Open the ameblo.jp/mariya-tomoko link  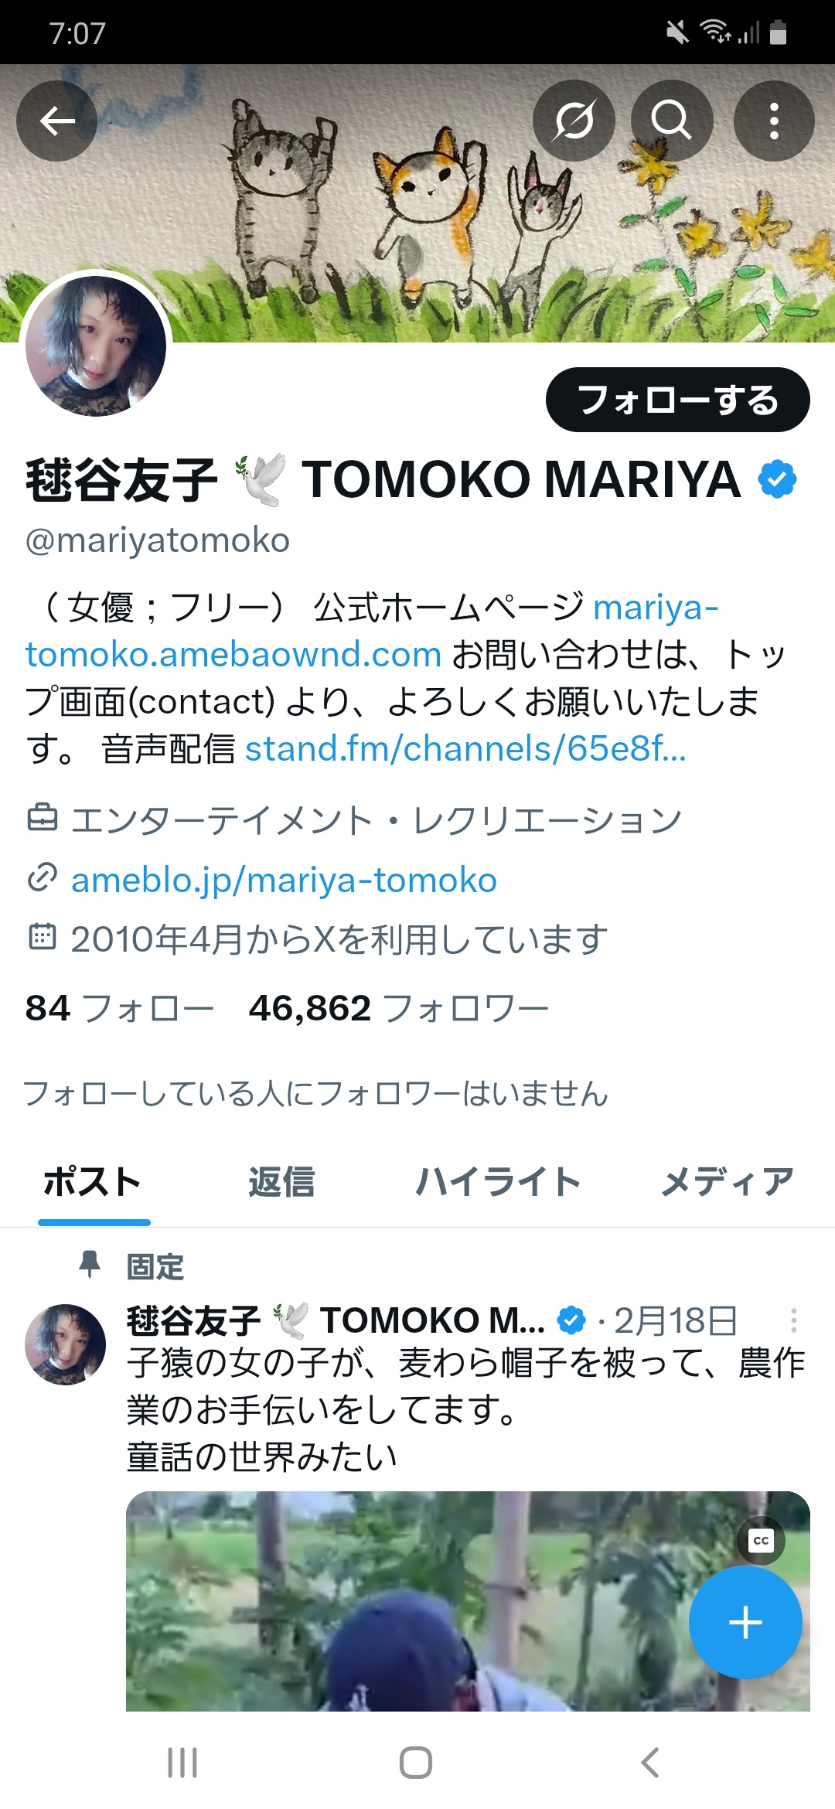point(284,880)
